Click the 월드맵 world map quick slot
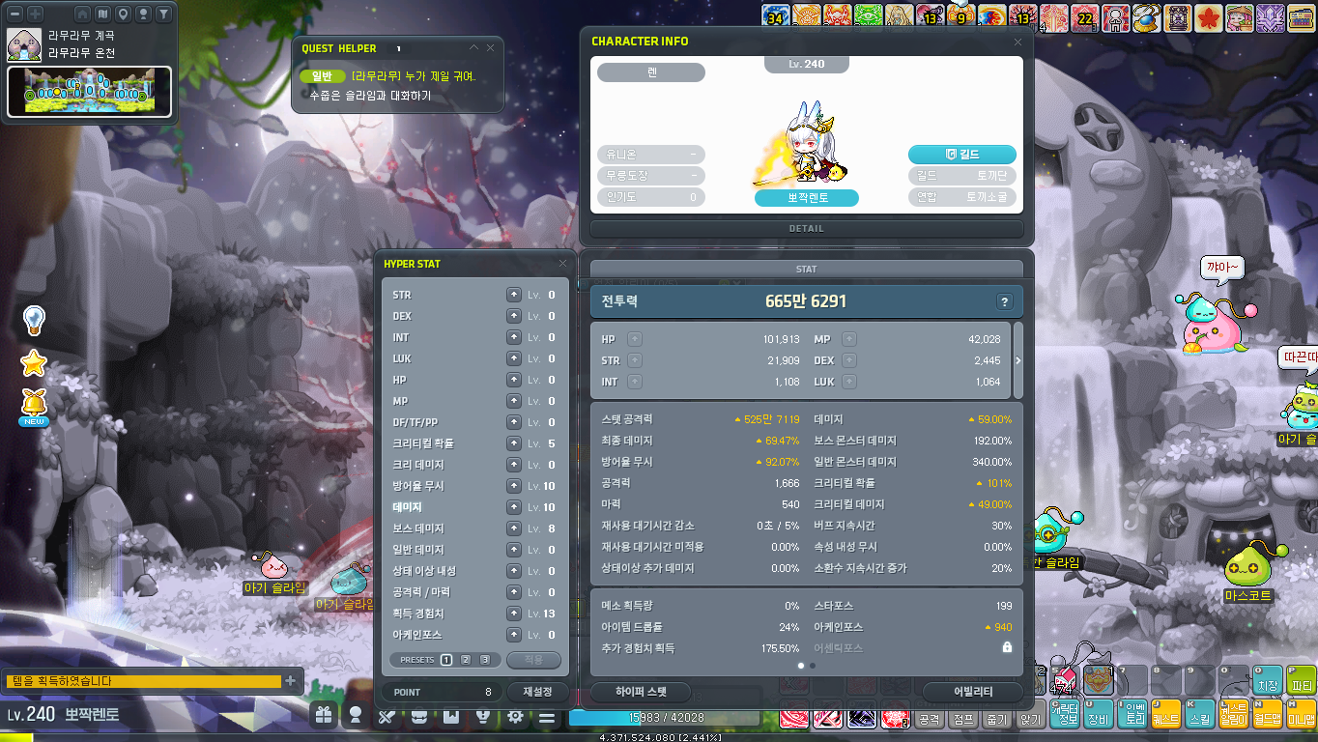 click(1267, 714)
